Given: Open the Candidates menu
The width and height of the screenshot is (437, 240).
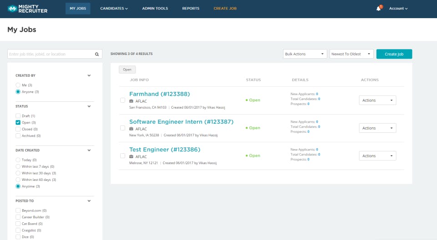Looking at the screenshot, I should pos(114,9).
